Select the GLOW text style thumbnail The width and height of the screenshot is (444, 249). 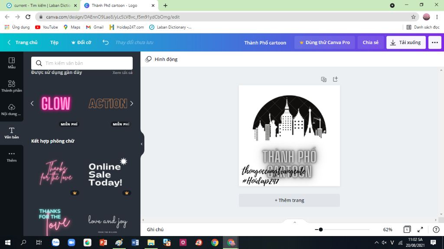(x=56, y=104)
